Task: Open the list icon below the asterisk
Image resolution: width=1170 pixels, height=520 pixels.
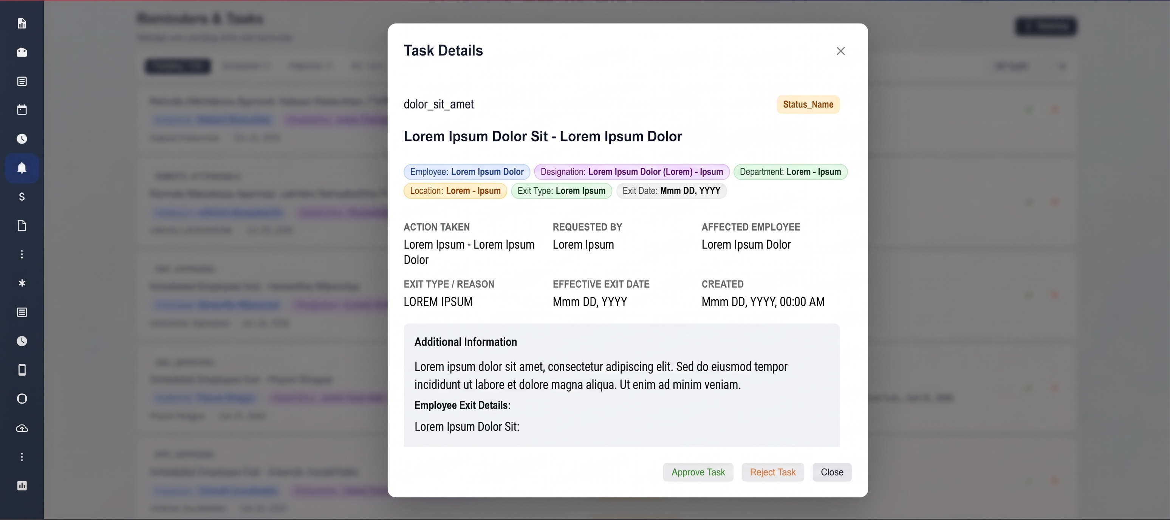Action: tap(22, 313)
